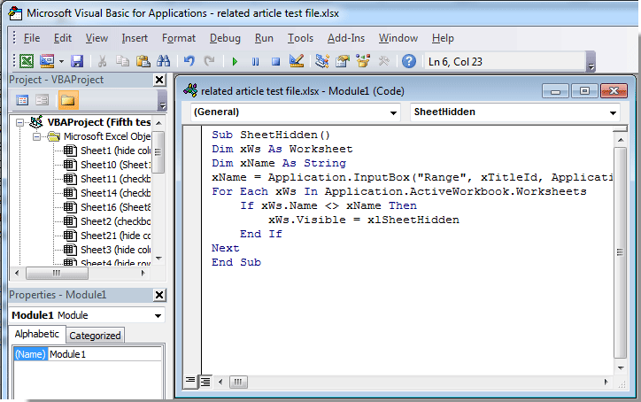
Task: Toggle Design Mode icon
Action: pyautogui.click(x=297, y=61)
